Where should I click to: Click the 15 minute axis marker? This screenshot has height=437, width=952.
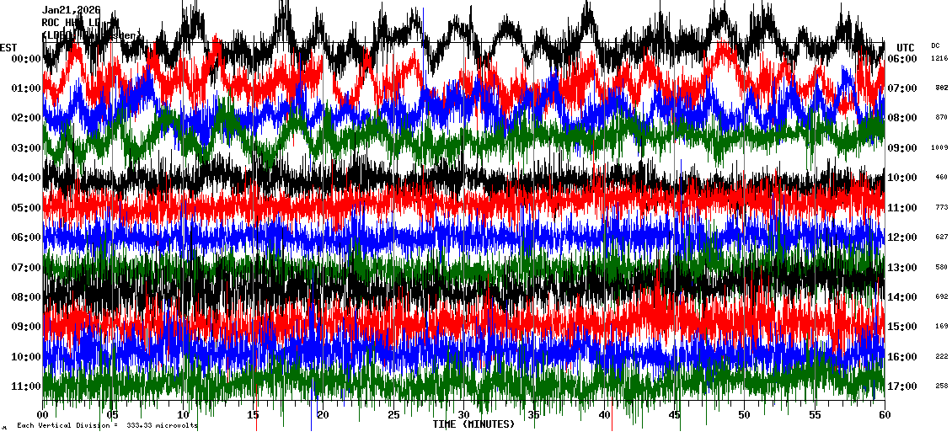[x=254, y=415]
